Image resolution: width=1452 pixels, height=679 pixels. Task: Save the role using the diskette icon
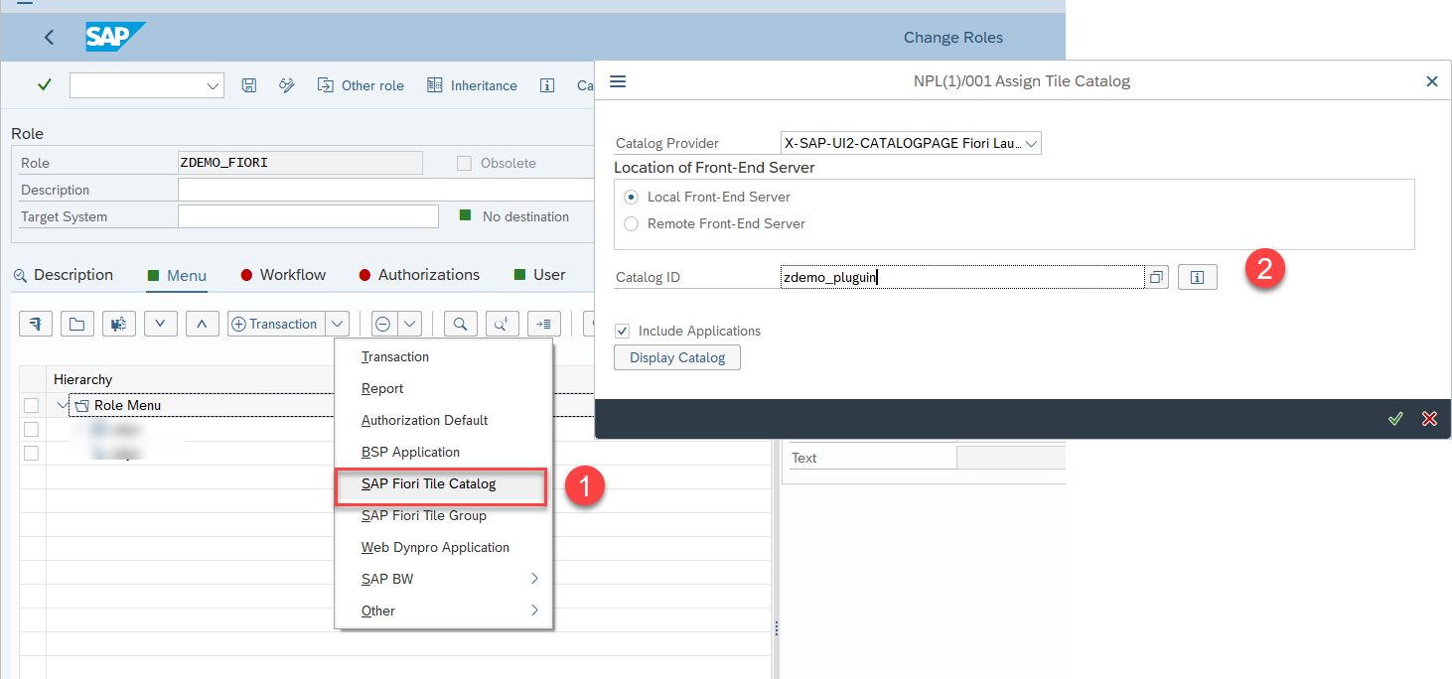(x=249, y=85)
